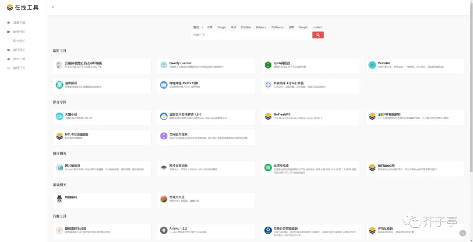Select the Freepik search tab
The width and height of the screenshot is (473, 242).
[303, 27]
